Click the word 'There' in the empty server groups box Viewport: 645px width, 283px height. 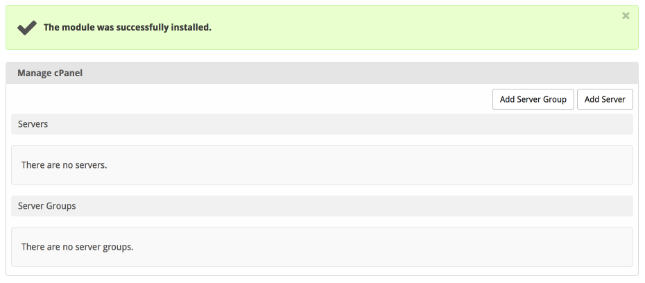pyautogui.click(x=33, y=246)
